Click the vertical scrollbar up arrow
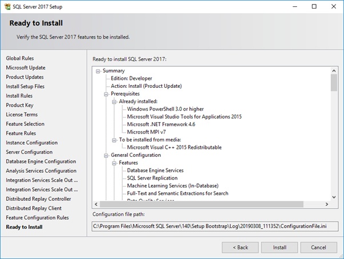 [334, 71]
